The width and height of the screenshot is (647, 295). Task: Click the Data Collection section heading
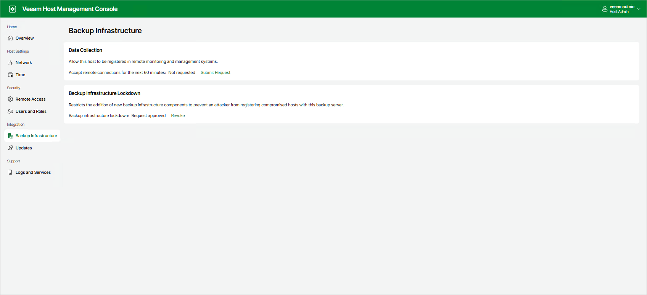click(x=85, y=50)
